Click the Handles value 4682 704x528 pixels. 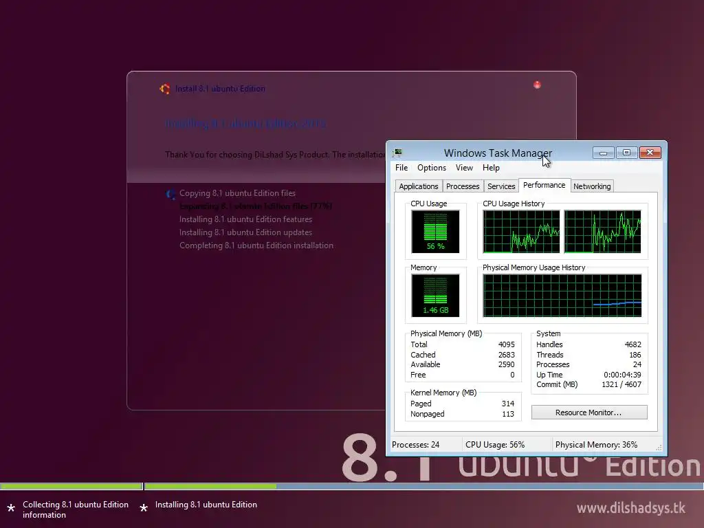click(633, 344)
